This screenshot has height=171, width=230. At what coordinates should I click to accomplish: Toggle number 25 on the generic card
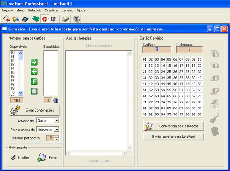169,72
